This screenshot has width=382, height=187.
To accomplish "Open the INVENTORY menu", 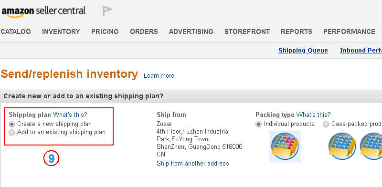I will click(61, 31).
